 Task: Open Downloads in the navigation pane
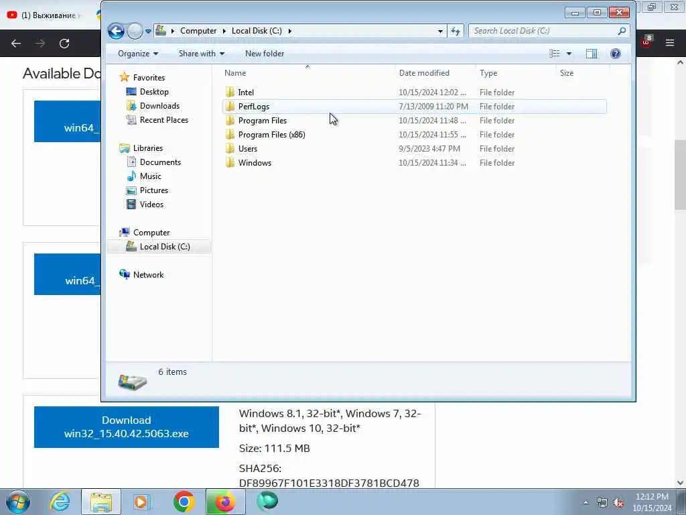point(159,105)
